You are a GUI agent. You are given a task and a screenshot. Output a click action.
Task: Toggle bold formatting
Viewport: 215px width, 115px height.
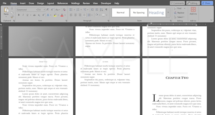19,15
